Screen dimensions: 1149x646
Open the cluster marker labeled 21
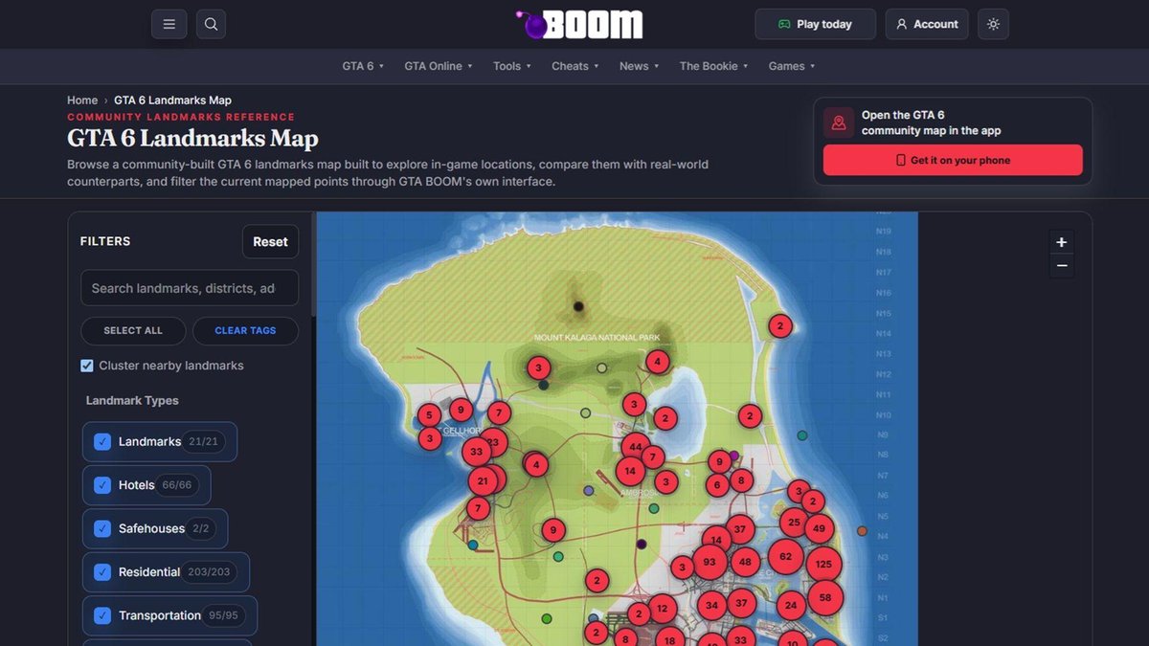(483, 481)
